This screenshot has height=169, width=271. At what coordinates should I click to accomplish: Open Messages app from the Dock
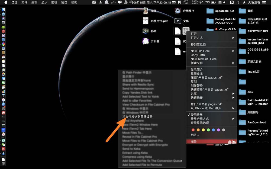3,78
